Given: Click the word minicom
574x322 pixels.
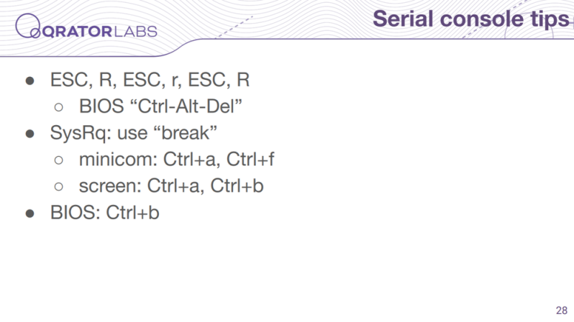Looking at the screenshot, I should click(x=118, y=160).
